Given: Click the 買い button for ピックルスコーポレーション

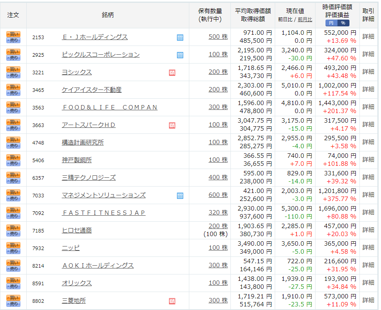Looking at the screenshot, I should (13, 52).
